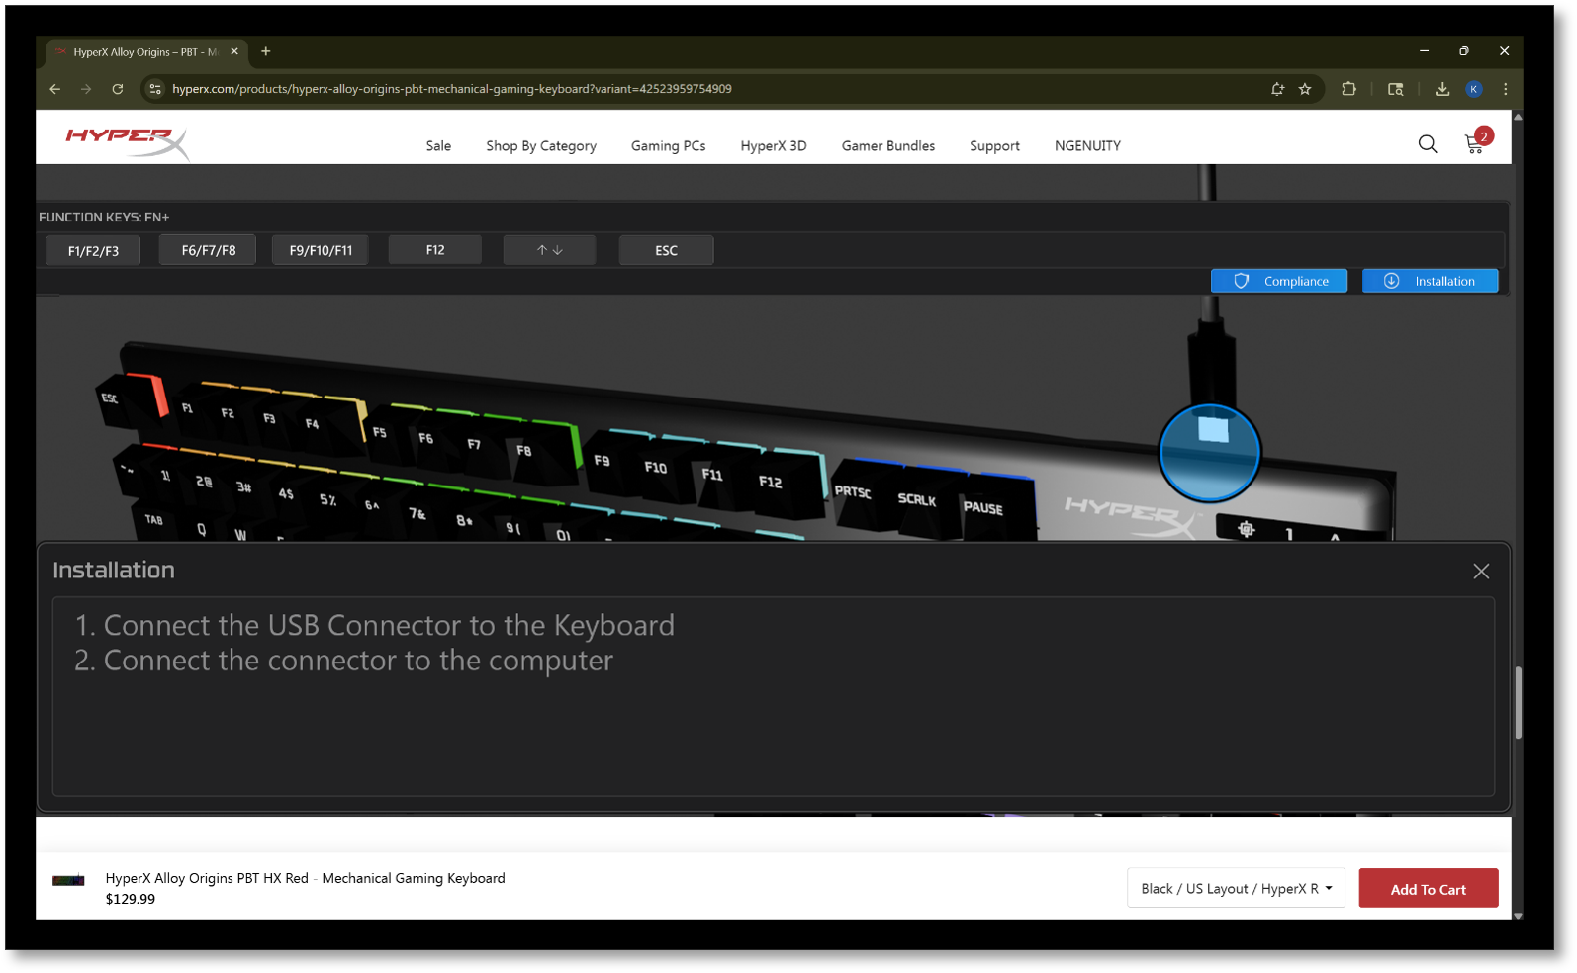Open browser downloads
The width and height of the screenshot is (1577, 973).
click(1442, 89)
